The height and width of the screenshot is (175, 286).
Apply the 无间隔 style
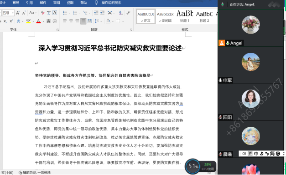[x=165, y=16]
